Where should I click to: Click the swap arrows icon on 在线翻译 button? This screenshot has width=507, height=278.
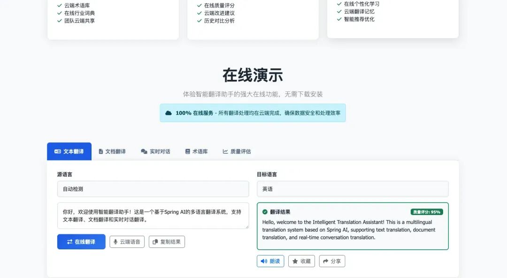click(x=69, y=242)
